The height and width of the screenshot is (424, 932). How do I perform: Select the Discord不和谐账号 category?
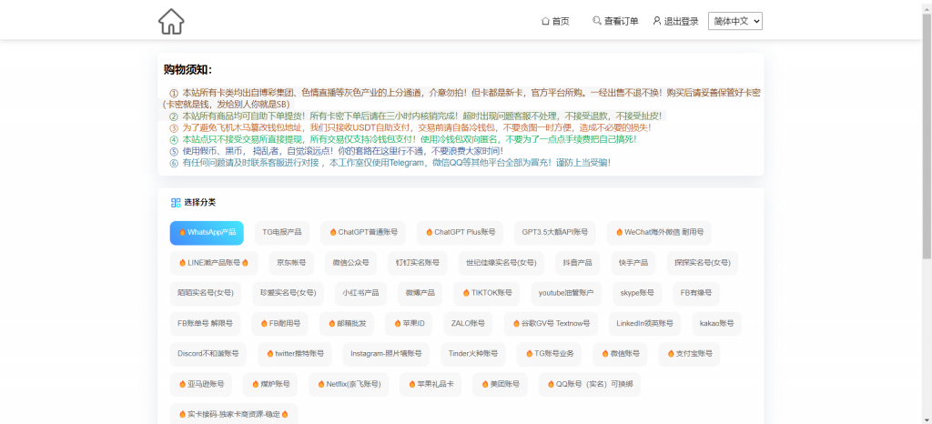(208, 354)
